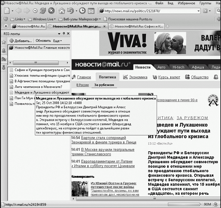Viewport: 221px width, 208px height.
Task: Click the tab list star button
Action: click(6, 26)
